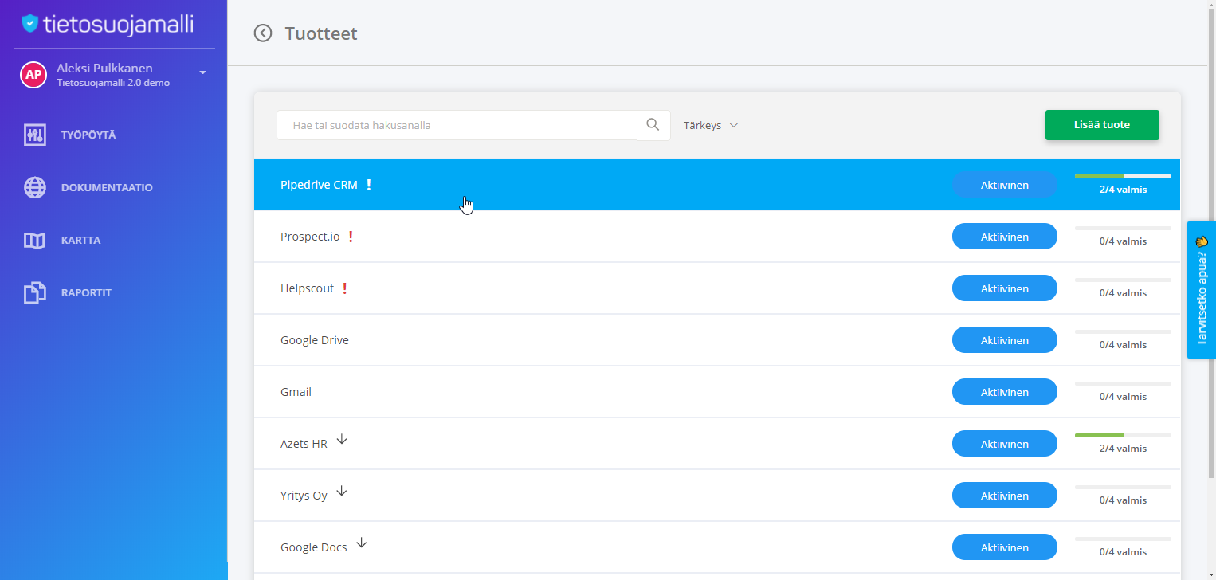Open the account dropdown arrow next to Aleksi Pulkkanen
This screenshot has height=580, width=1216.
point(202,73)
